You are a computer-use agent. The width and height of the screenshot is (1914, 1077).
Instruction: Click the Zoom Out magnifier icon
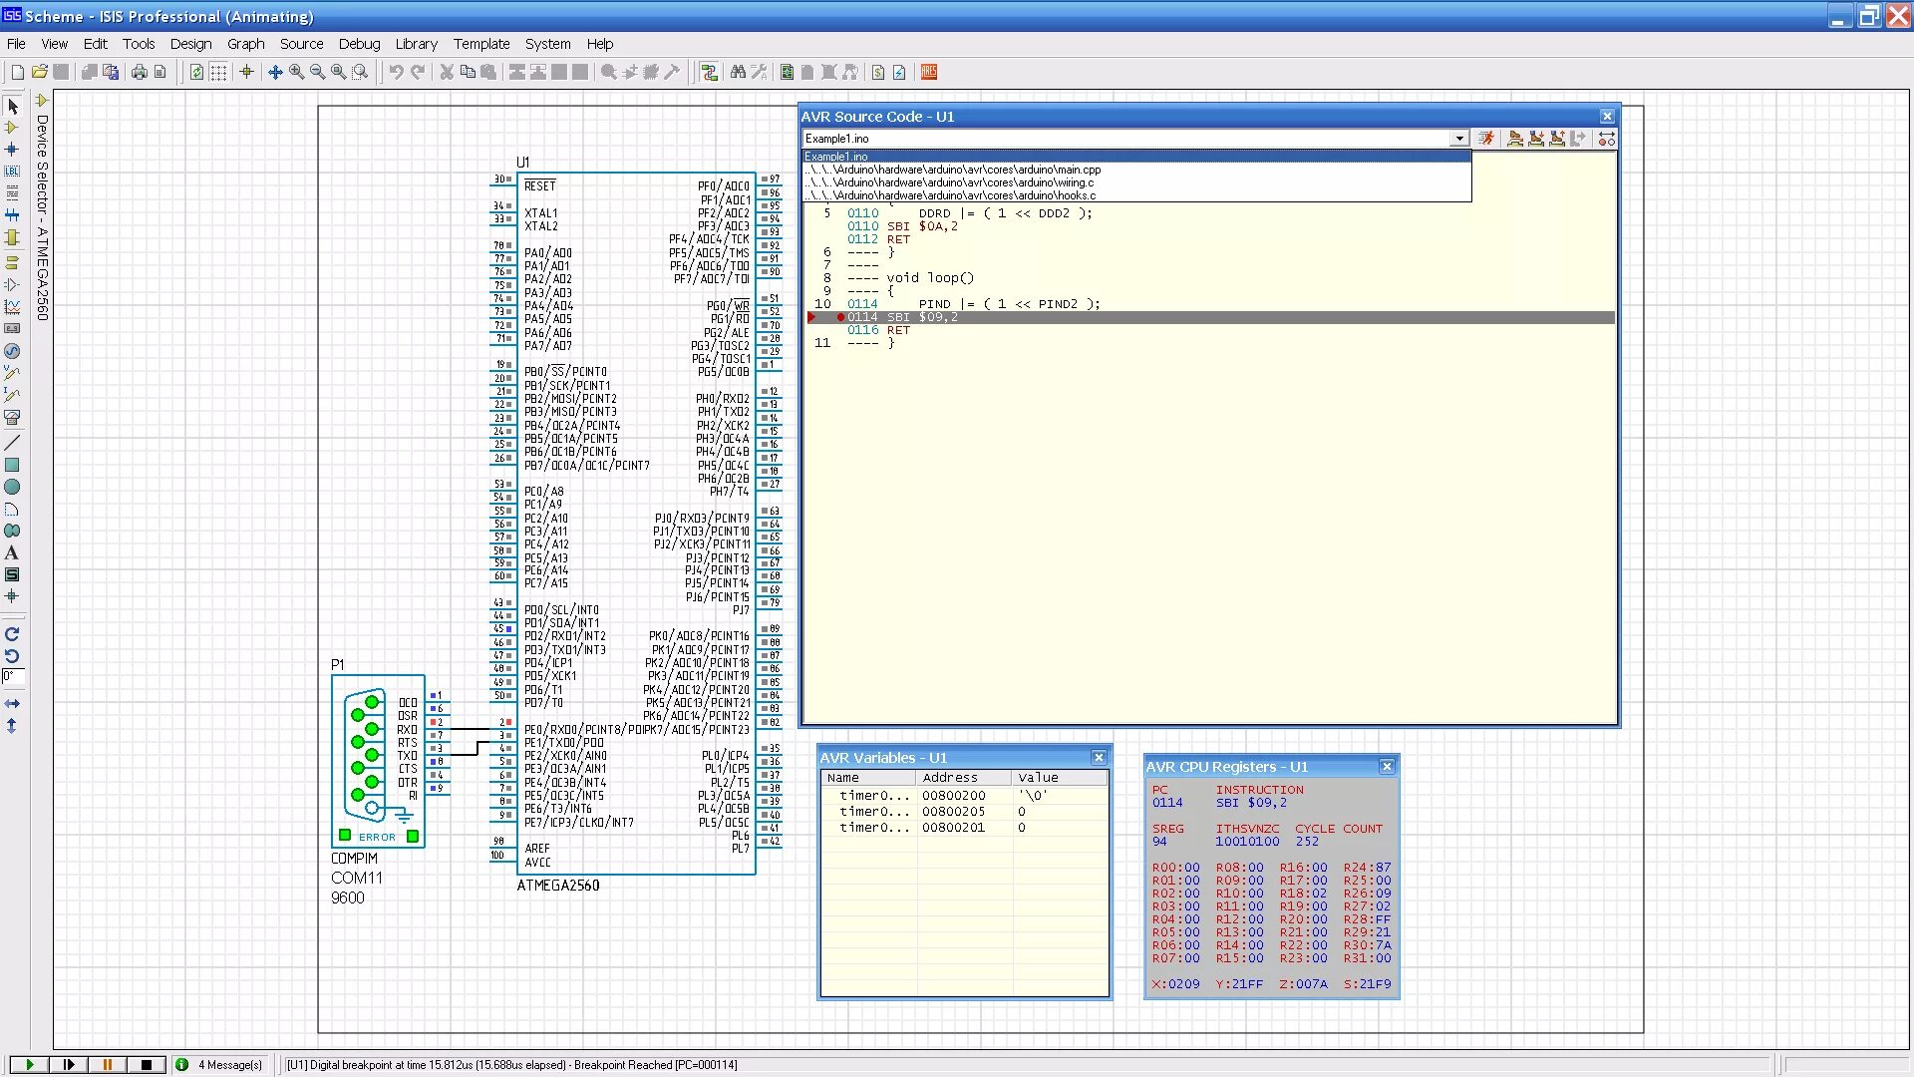pyautogui.click(x=317, y=72)
